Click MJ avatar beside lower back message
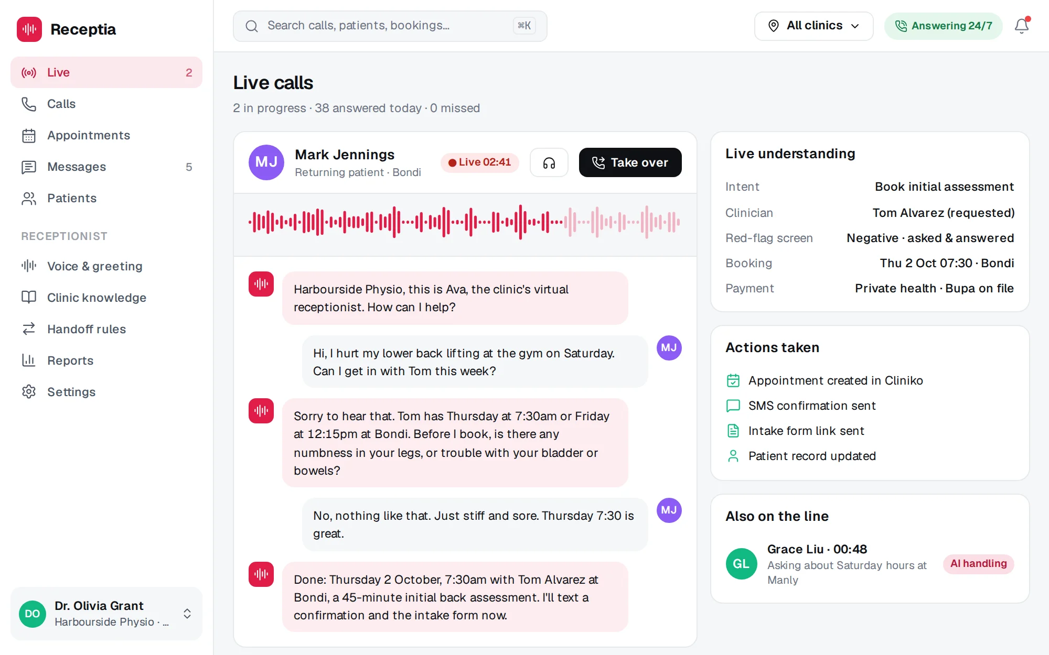The image size is (1049, 655). [x=669, y=348]
